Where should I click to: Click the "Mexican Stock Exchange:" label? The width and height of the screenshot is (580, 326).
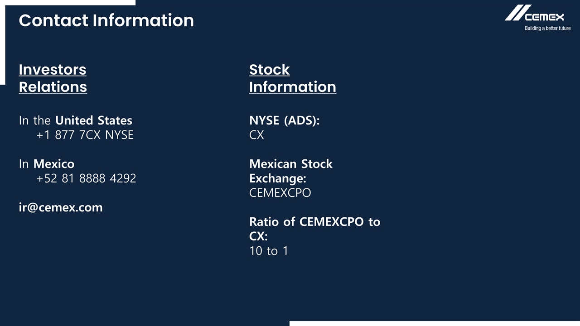point(290,171)
